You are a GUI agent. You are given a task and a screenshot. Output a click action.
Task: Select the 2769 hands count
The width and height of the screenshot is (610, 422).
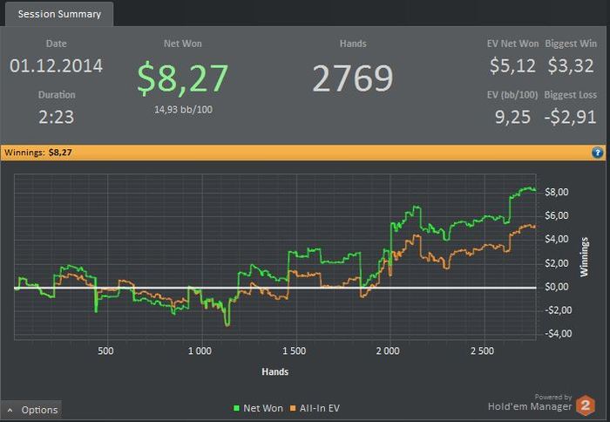353,78
